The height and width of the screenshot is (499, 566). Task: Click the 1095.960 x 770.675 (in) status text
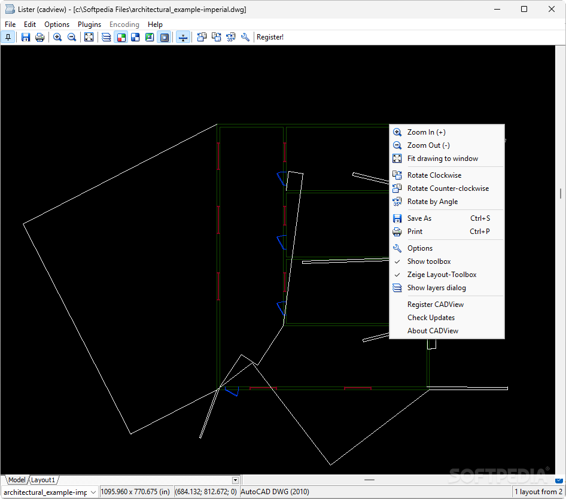pos(135,492)
